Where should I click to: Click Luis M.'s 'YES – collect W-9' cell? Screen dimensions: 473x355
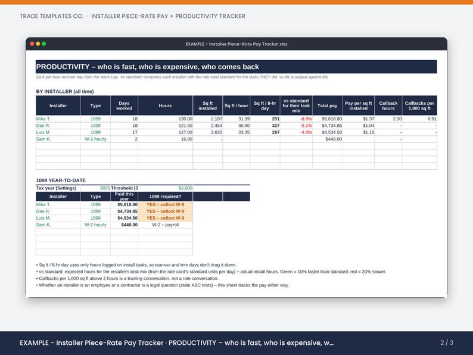[x=165, y=218]
